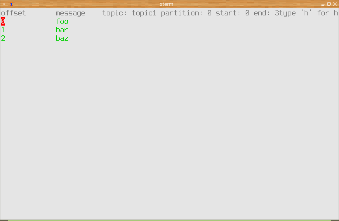This screenshot has height=221, width=339.
Task: Click empty terminal area below baz row
Action: 169,130
